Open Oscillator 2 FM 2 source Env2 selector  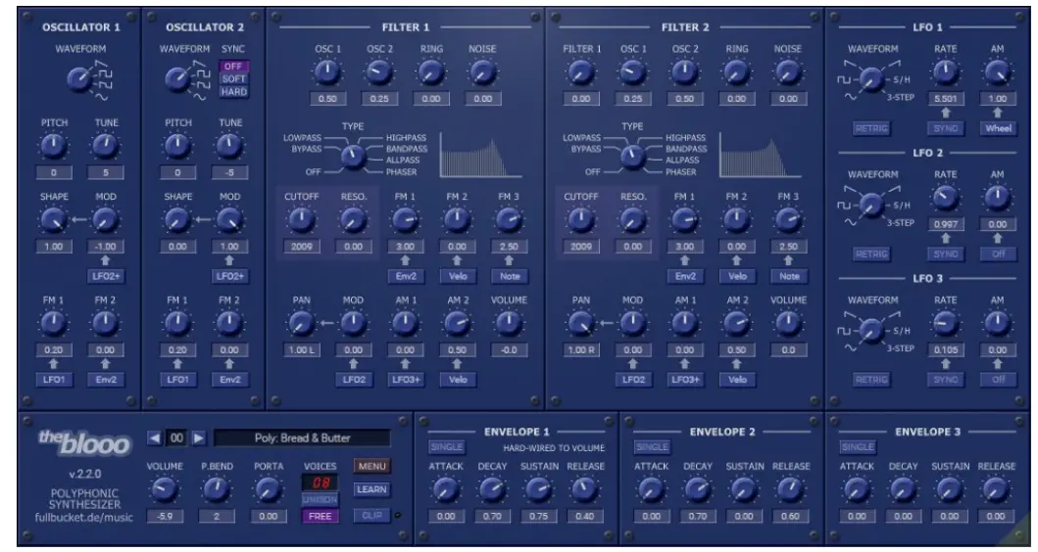229,380
